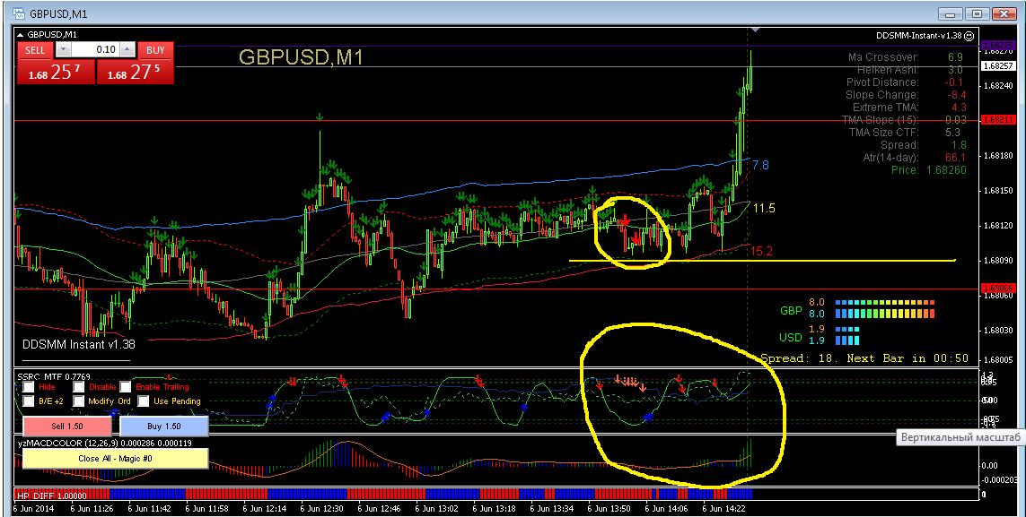Image resolution: width=1026 pixels, height=517 pixels.
Task: Click the blue 7.8 TMA band label
Action: [x=760, y=165]
